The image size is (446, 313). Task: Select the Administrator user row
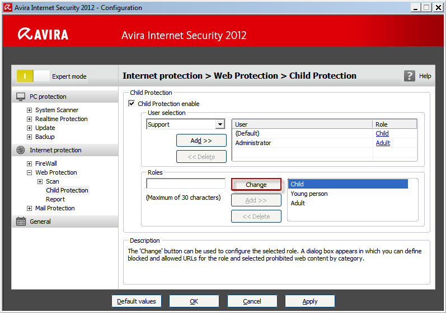pos(325,143)
